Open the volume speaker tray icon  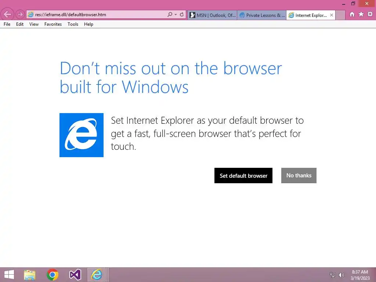(341, 275)
